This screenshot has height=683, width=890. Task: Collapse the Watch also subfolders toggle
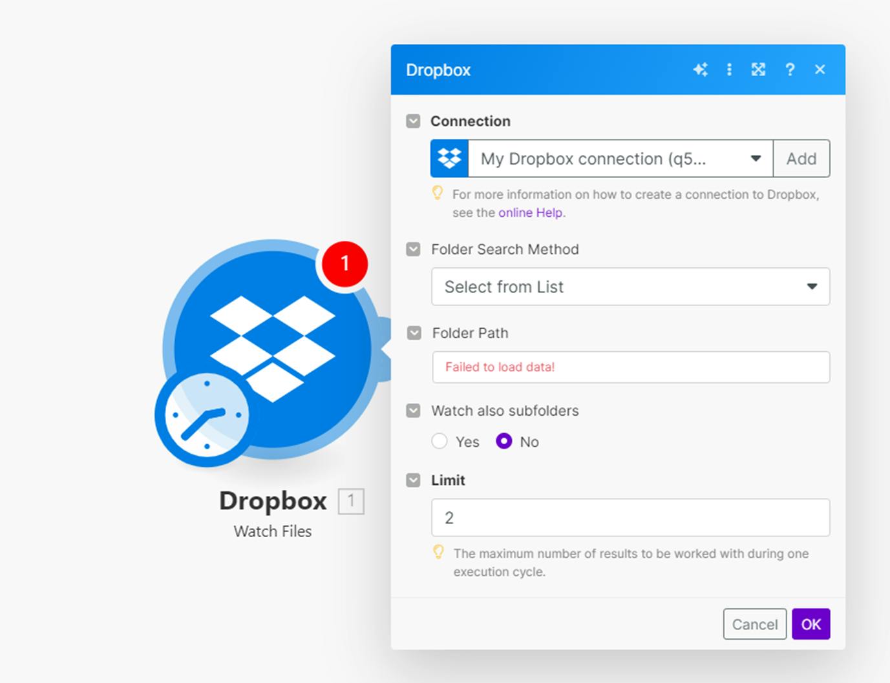[x=413, y=411]
